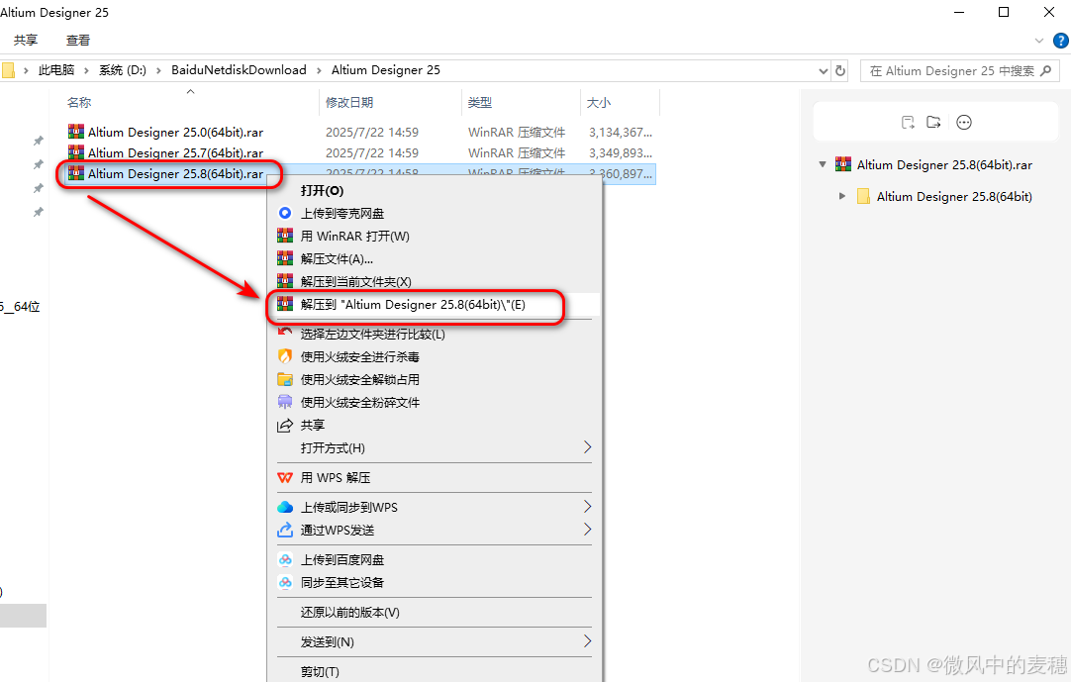Click the WPS cloud upload icon

point(285,507)
